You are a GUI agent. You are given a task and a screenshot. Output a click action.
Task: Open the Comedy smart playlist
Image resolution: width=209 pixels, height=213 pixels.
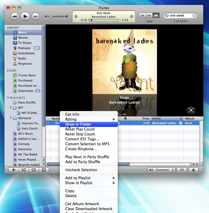[23, 144]
